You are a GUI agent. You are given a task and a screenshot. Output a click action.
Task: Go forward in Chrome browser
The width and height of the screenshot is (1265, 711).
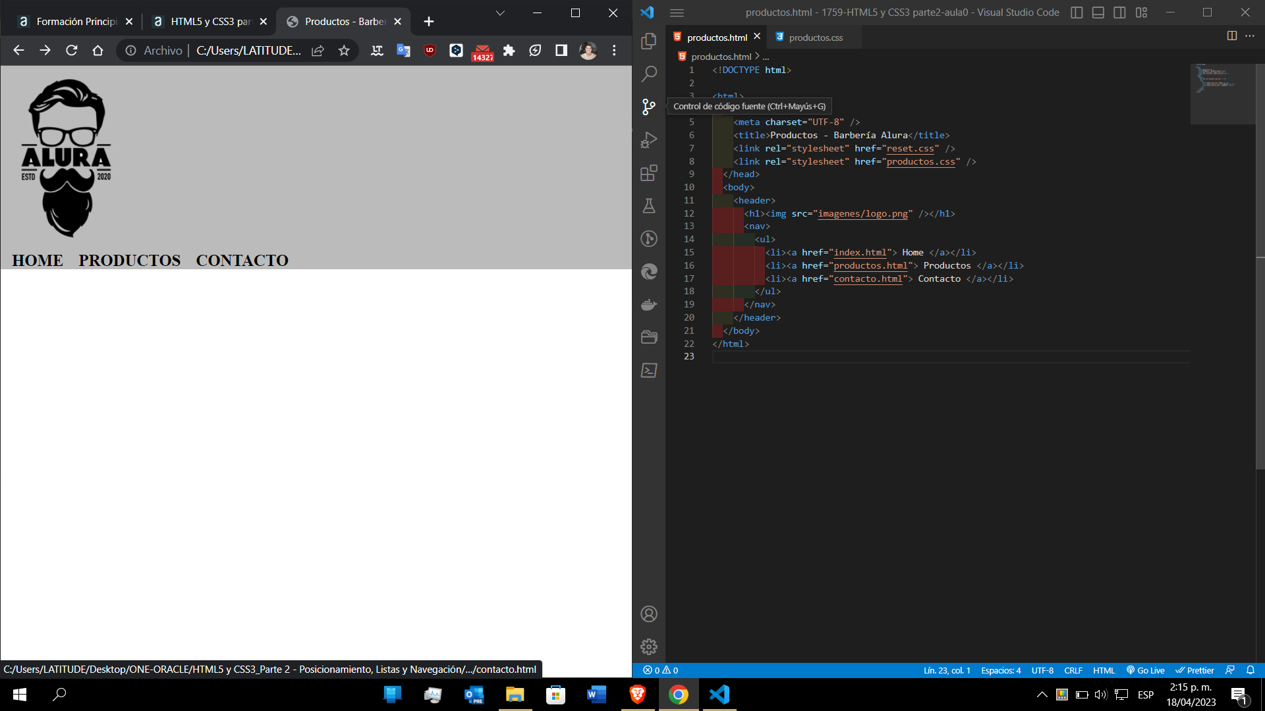click(x=45, y=50)
